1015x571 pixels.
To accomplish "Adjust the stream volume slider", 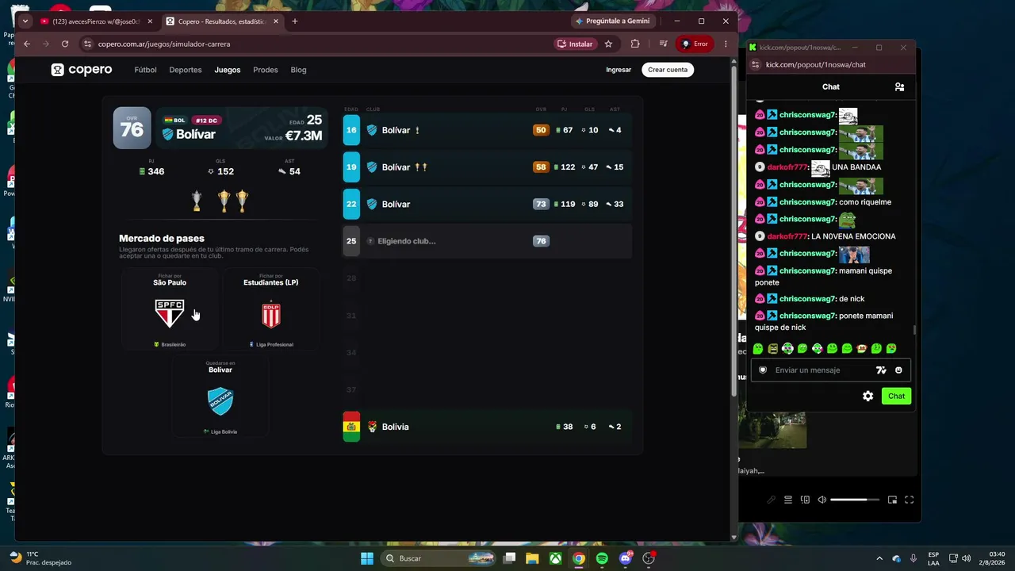I will [x=854, y=500].
